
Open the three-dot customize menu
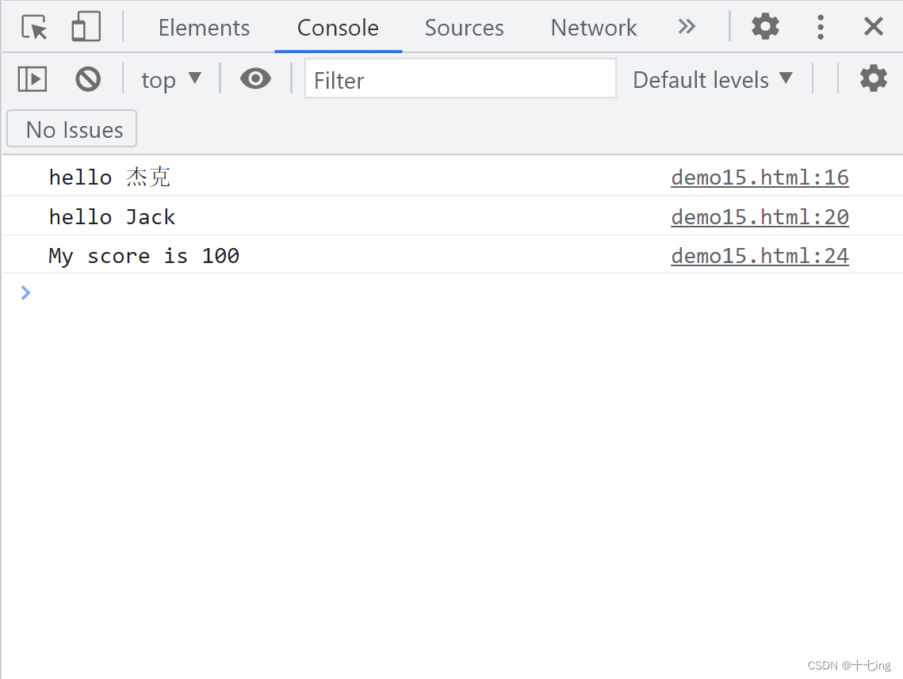point(821,26)
